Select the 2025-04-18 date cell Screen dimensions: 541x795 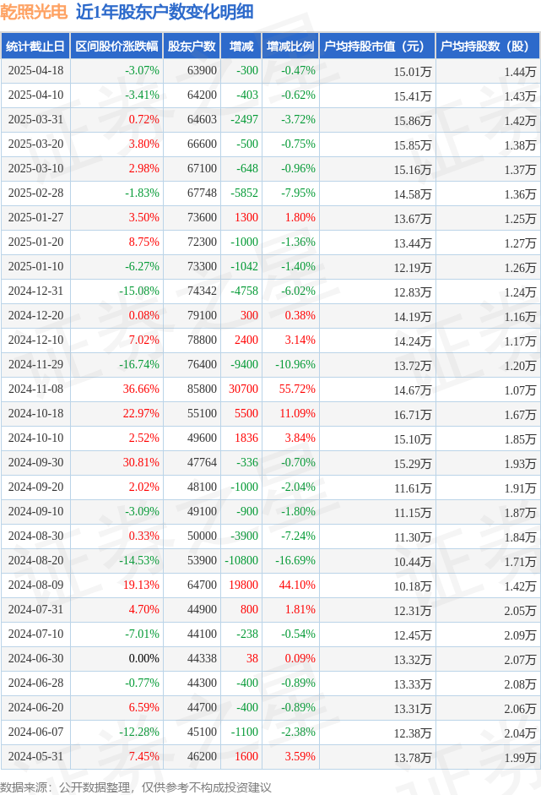point(36,70)
